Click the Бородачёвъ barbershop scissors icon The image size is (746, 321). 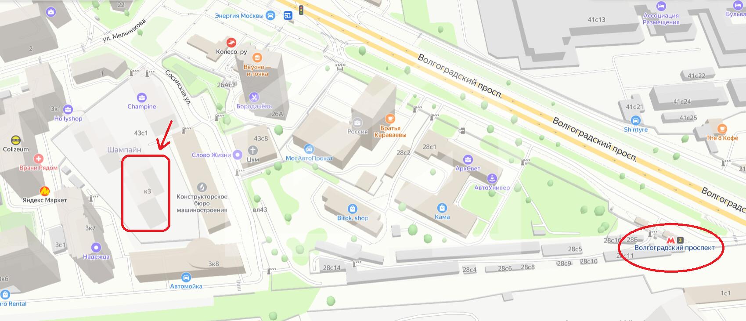pyautogui.click(x=254, y=97)
